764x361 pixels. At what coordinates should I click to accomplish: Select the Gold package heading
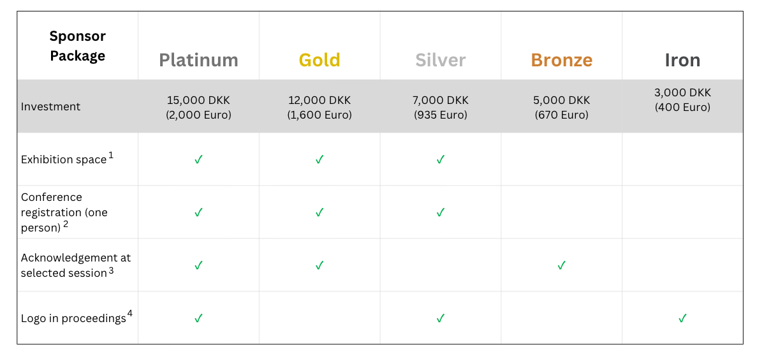320,60
